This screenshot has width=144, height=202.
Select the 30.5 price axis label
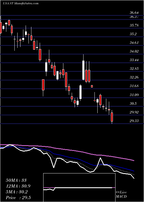tap(133, 104)
